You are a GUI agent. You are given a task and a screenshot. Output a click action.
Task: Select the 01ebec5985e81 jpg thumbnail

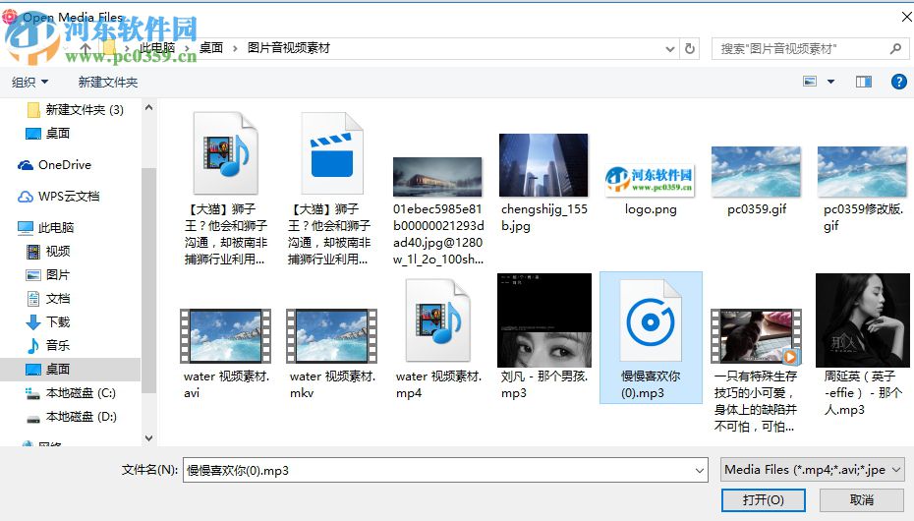pyautogui.click(x=437, y=176)
